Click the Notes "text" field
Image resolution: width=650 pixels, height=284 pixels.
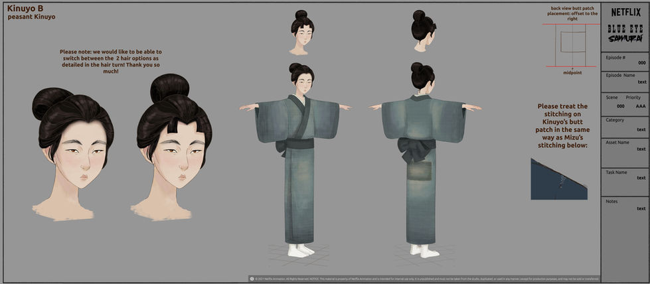(642, 208)
